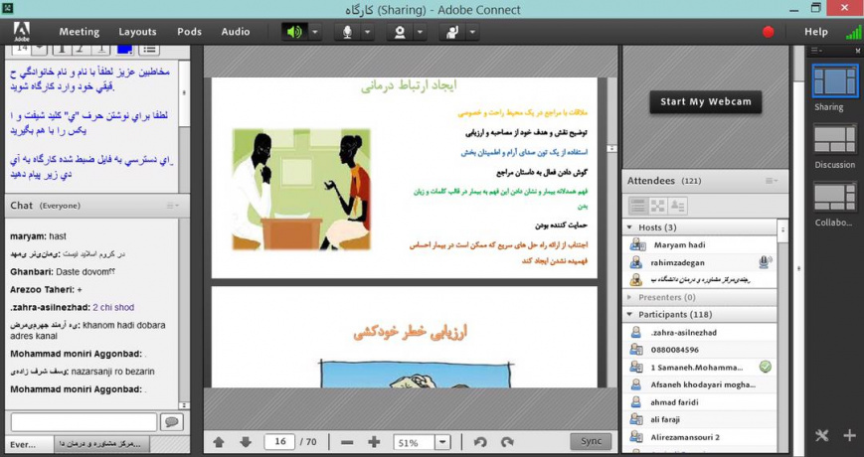Open the Attendees pod options menu
Screen dimensions: 864x457
[771, 181]
